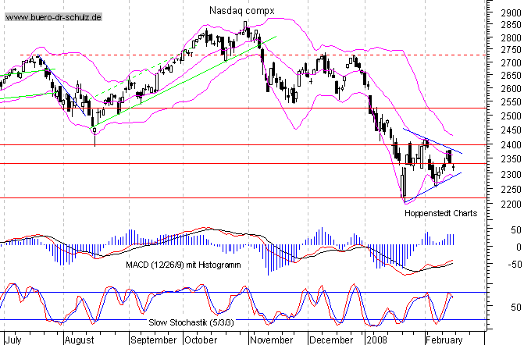Click the 2200 price axis value
This screenshot has height=345, width=524.
click(x=512, y=204)
